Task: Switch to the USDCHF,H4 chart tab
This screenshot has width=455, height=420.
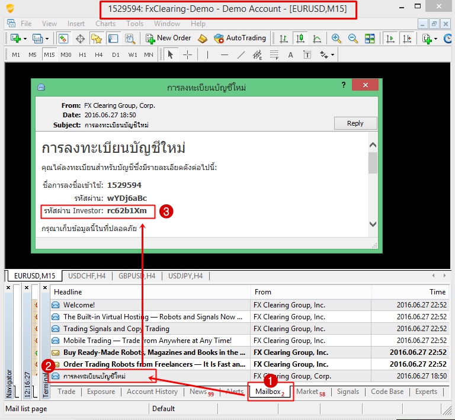Action: point(86,276)
